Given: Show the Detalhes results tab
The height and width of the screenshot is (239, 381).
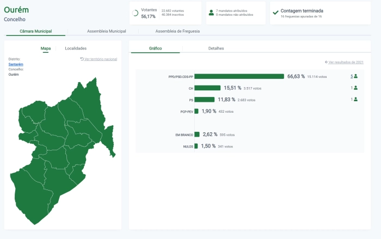Looking at the screenshot, I should click(216, 48).
